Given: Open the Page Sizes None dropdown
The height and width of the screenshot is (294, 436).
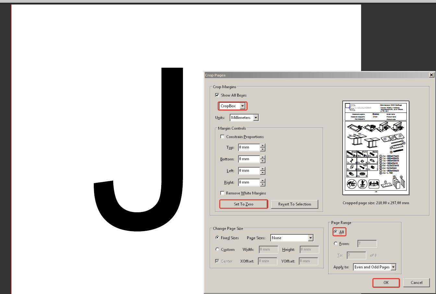Looking at the screenshot, I should click(311, 238).
